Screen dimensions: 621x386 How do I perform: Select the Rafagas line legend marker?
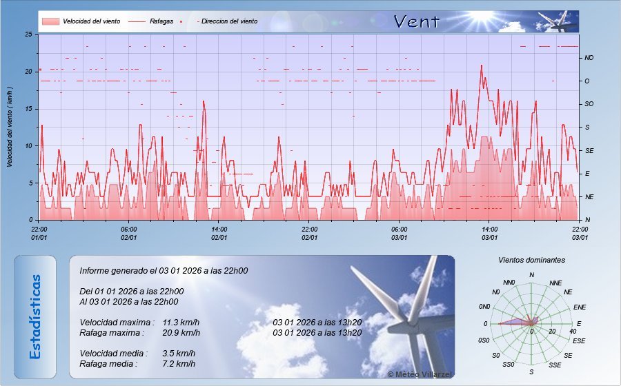pos(136,21)
